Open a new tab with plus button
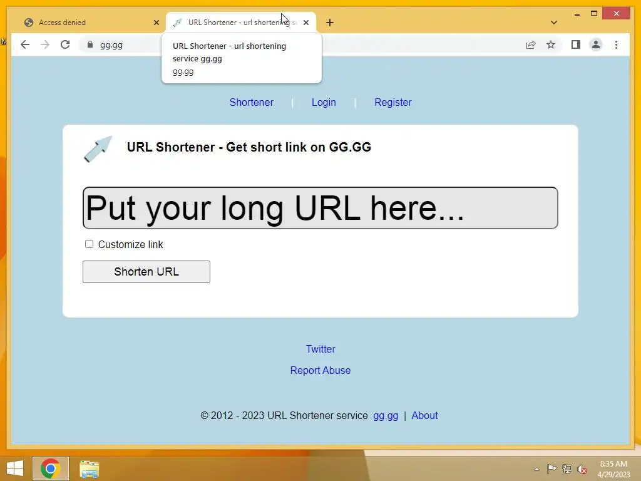641x481 pixels. 330,23
